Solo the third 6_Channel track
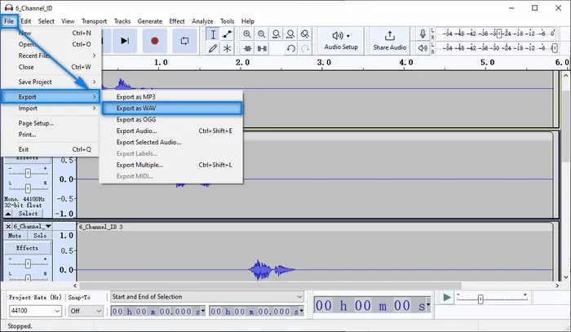The height and width of the screenshot is (332, 571). pos(40,235)
